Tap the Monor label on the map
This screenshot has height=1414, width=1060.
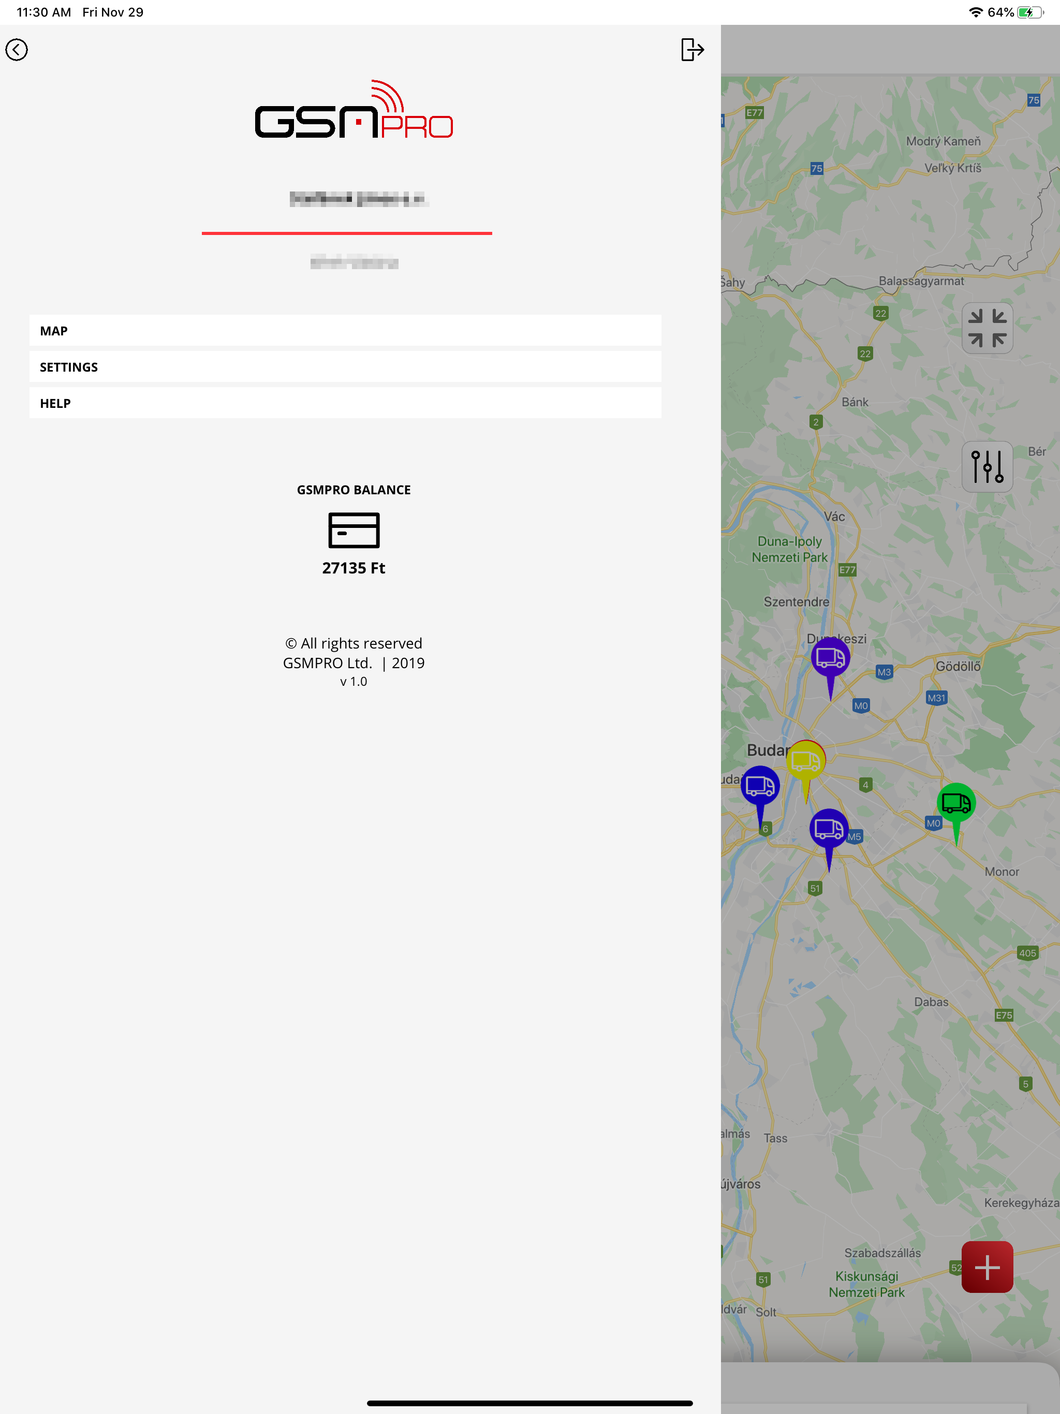[1002, 871]
